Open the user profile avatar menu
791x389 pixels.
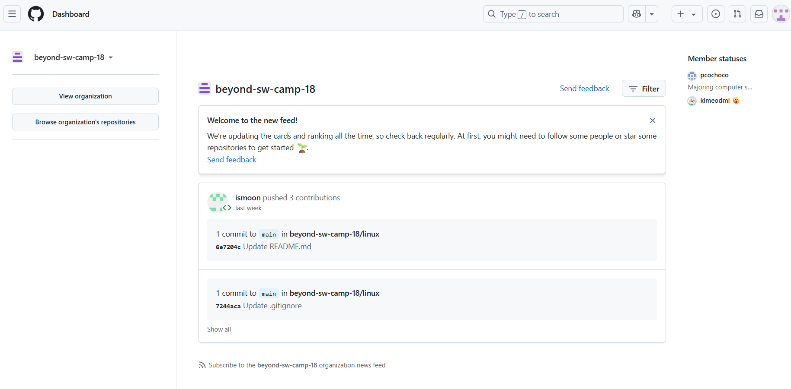pyautogui.click(x=781, y=14)
